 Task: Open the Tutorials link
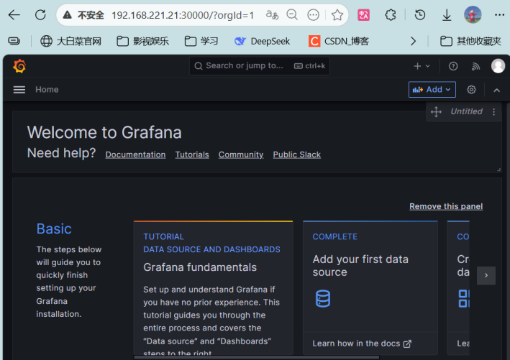tap(192, 154)
